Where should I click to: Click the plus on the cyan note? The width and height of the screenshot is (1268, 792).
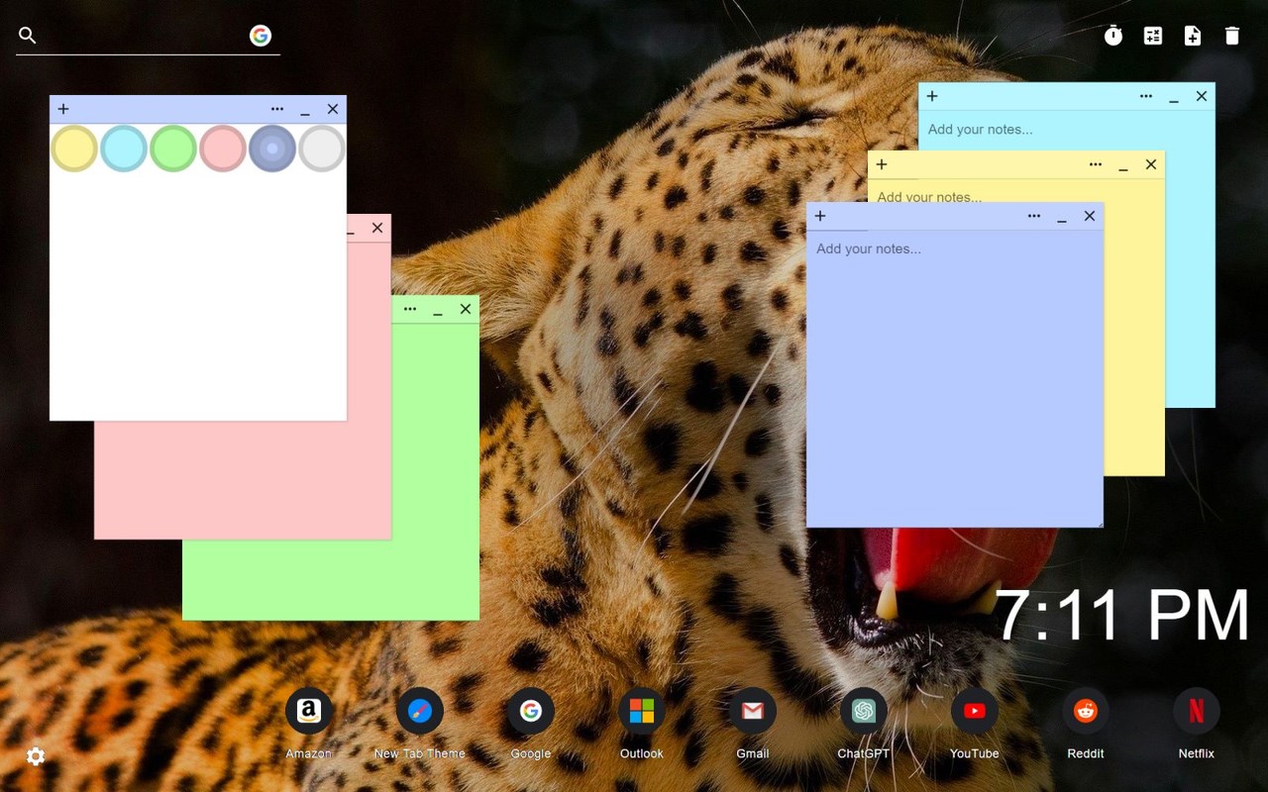[x=932, y=96]
